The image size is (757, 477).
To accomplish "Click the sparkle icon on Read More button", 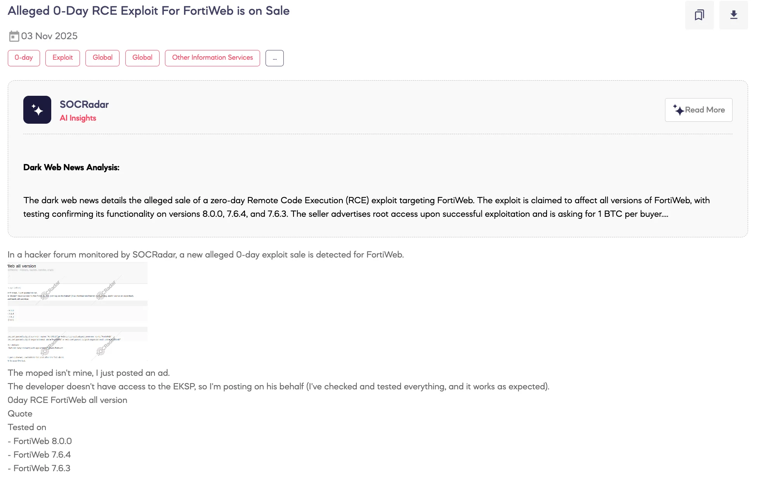I will pos(679,110).
